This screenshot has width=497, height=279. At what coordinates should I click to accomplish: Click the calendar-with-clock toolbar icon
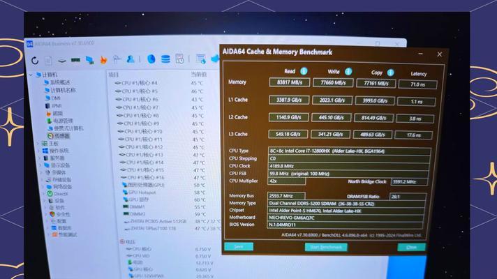pos(179,59)
